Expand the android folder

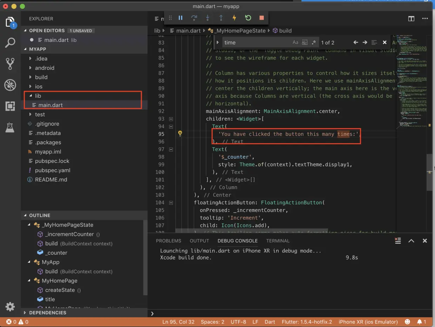(45, 68)
